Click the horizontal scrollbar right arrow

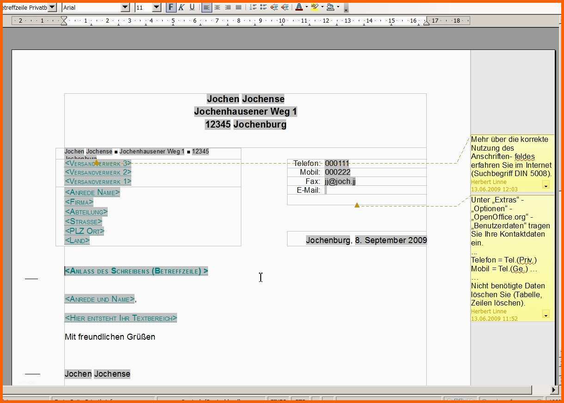(x=553, y=390)
